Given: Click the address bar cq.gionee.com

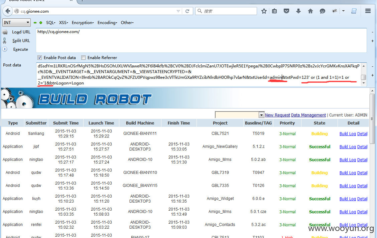Looking at the screenshot, I should (35, 11).
